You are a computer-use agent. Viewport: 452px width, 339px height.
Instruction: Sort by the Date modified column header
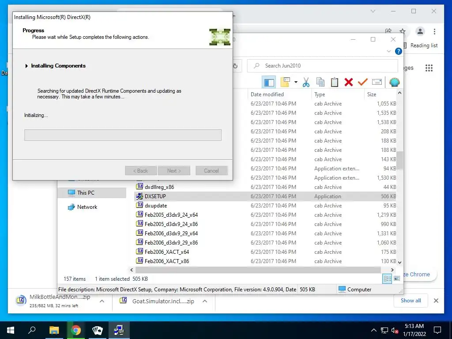[279, 94]
